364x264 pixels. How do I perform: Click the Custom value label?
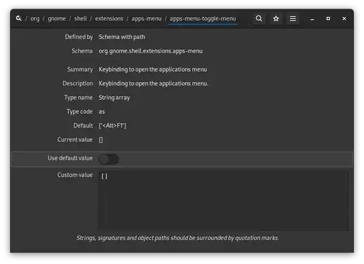point(75,175)
